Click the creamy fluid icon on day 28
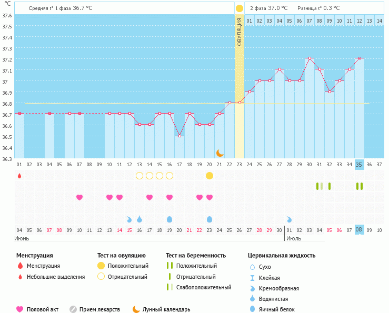 tap(290, 219)
